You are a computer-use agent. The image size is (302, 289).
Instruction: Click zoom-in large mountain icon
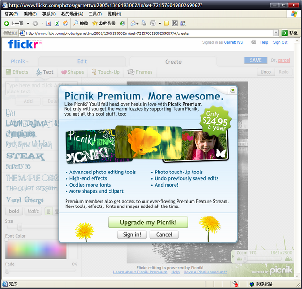click(288, 258)
